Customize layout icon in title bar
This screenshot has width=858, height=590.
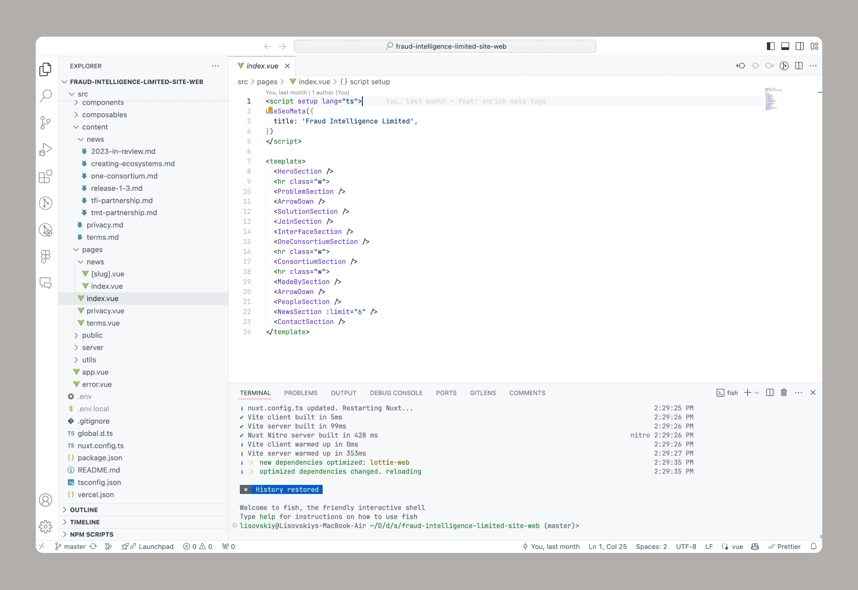[815, 46]
